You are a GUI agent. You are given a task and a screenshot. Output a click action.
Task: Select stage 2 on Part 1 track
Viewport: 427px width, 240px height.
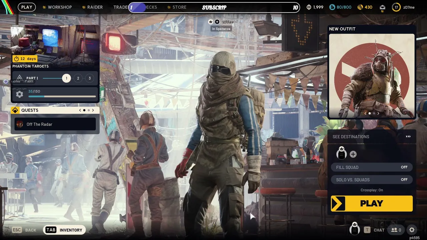[78, 78]
